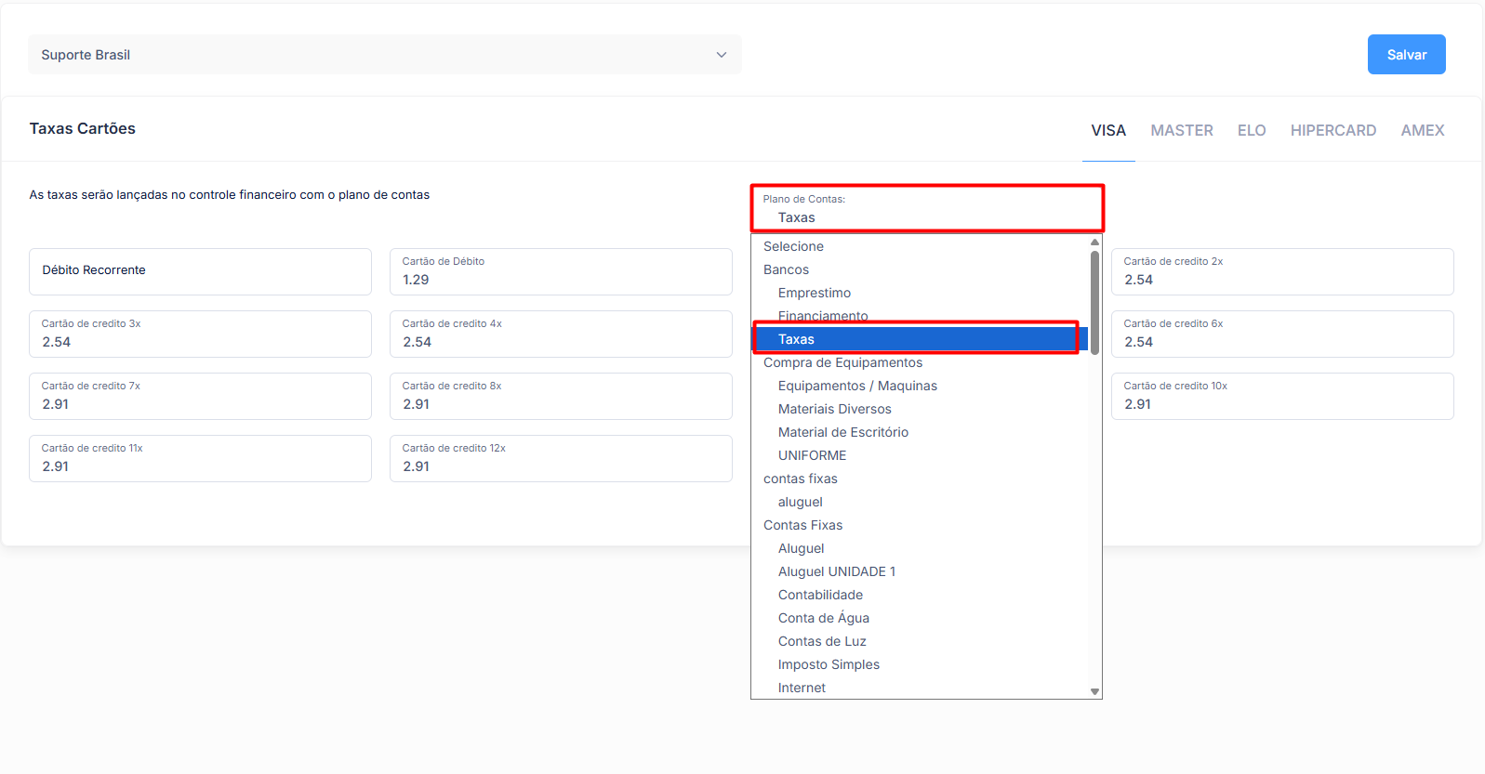
Task: Click the Suporte Brasil chevron arrow
Action: click(721, 55)
